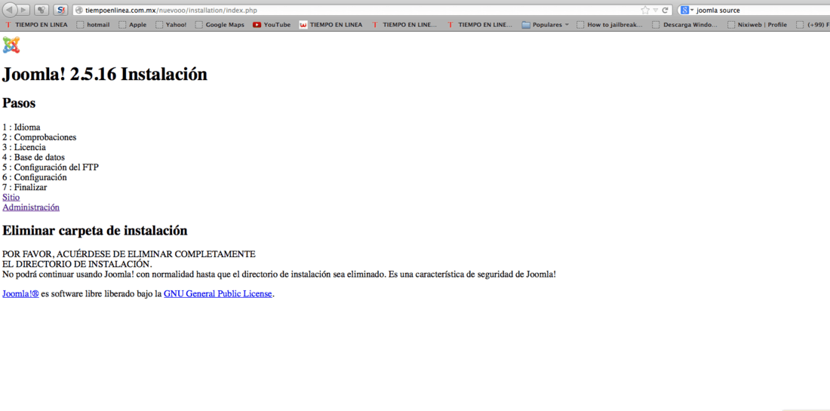
Task: Go back with the browser back arrow
Action: tap(11, 10)
